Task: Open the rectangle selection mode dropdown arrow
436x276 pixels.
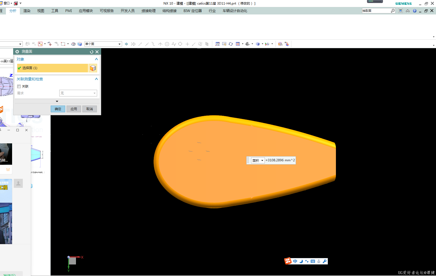Action: click(x=68, y=44)
